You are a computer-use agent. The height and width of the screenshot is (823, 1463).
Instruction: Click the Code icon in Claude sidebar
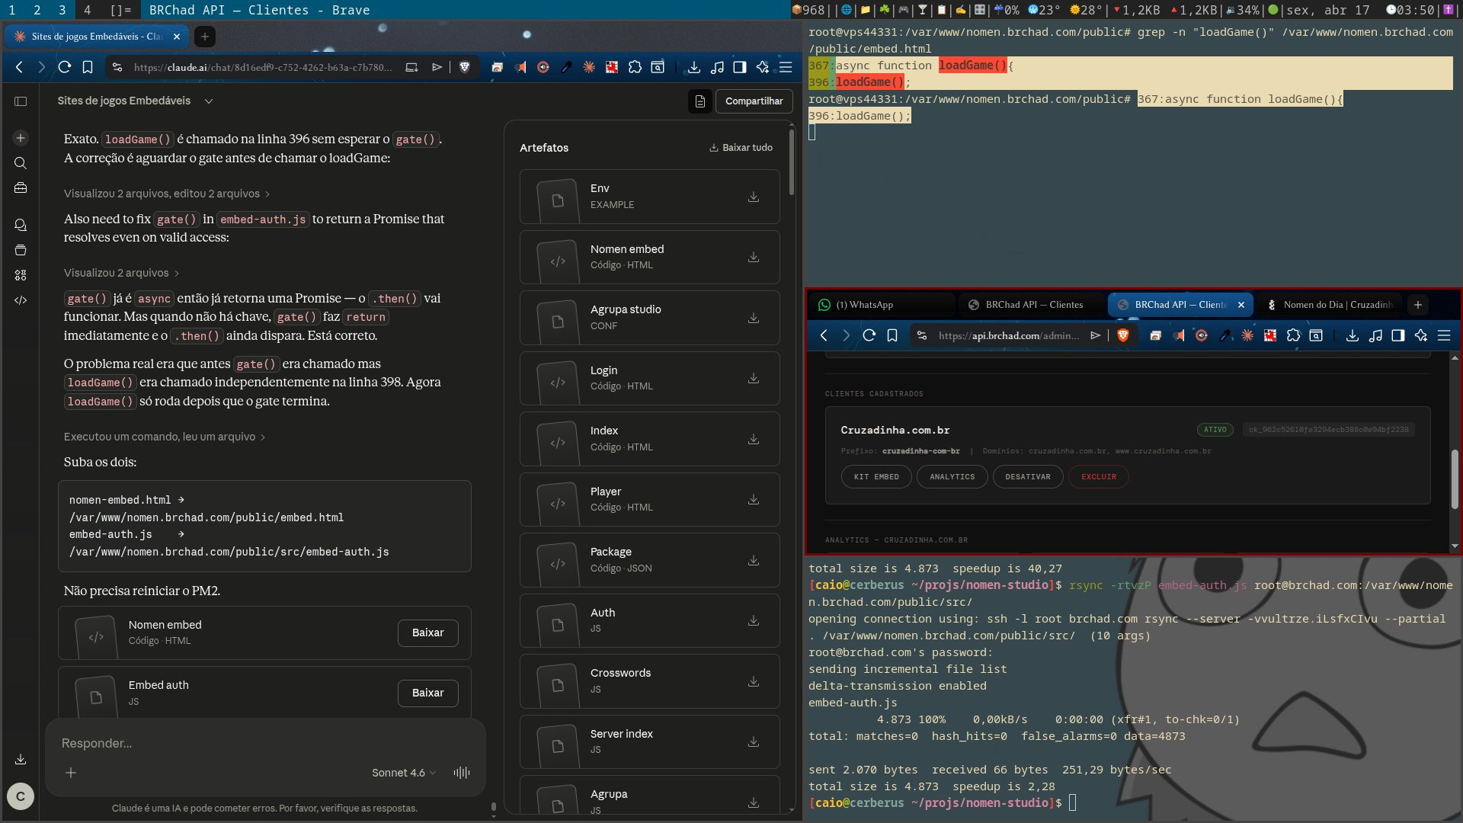click(x=21, y=300)
